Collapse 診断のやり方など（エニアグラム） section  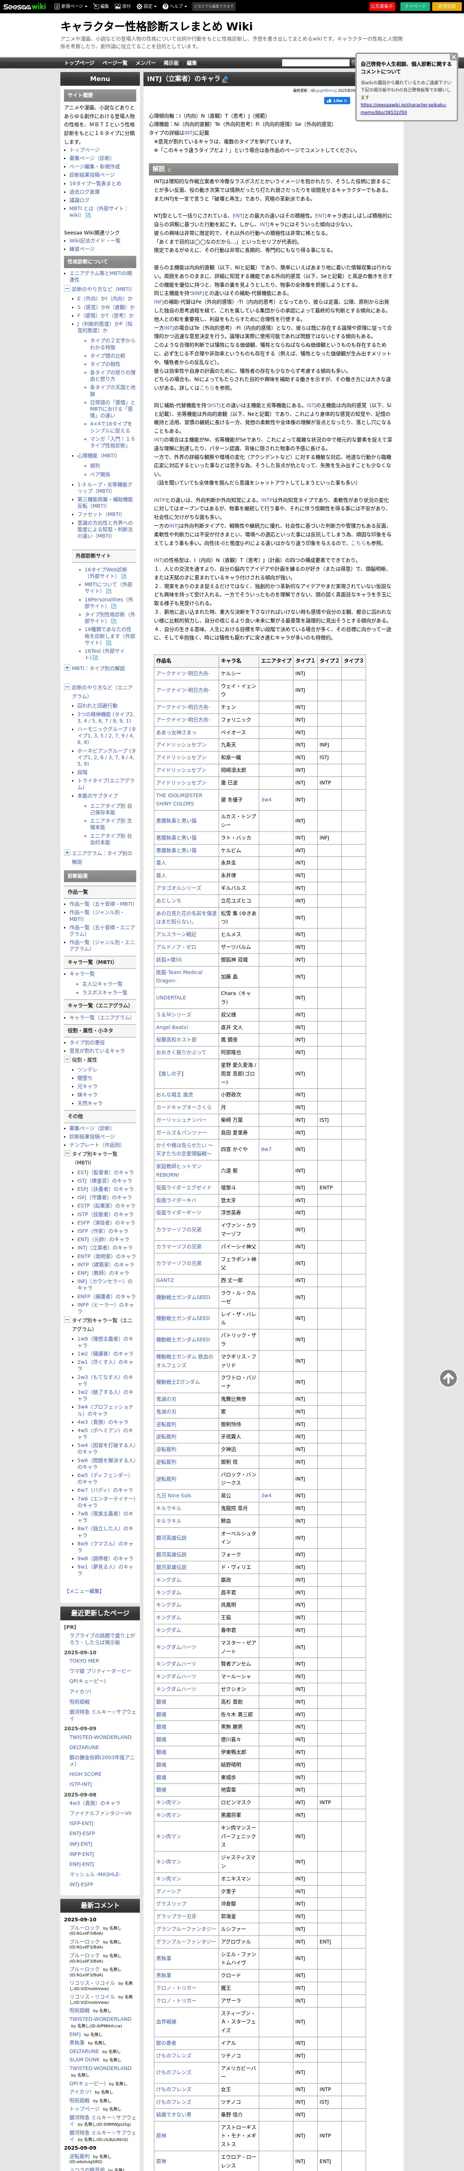[66, 687]
